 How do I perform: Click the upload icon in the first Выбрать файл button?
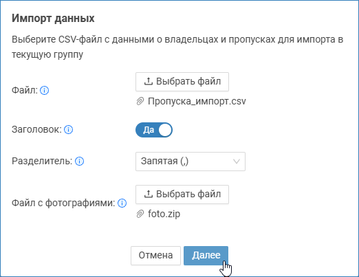pyautogui.click(x=149, y=81)
